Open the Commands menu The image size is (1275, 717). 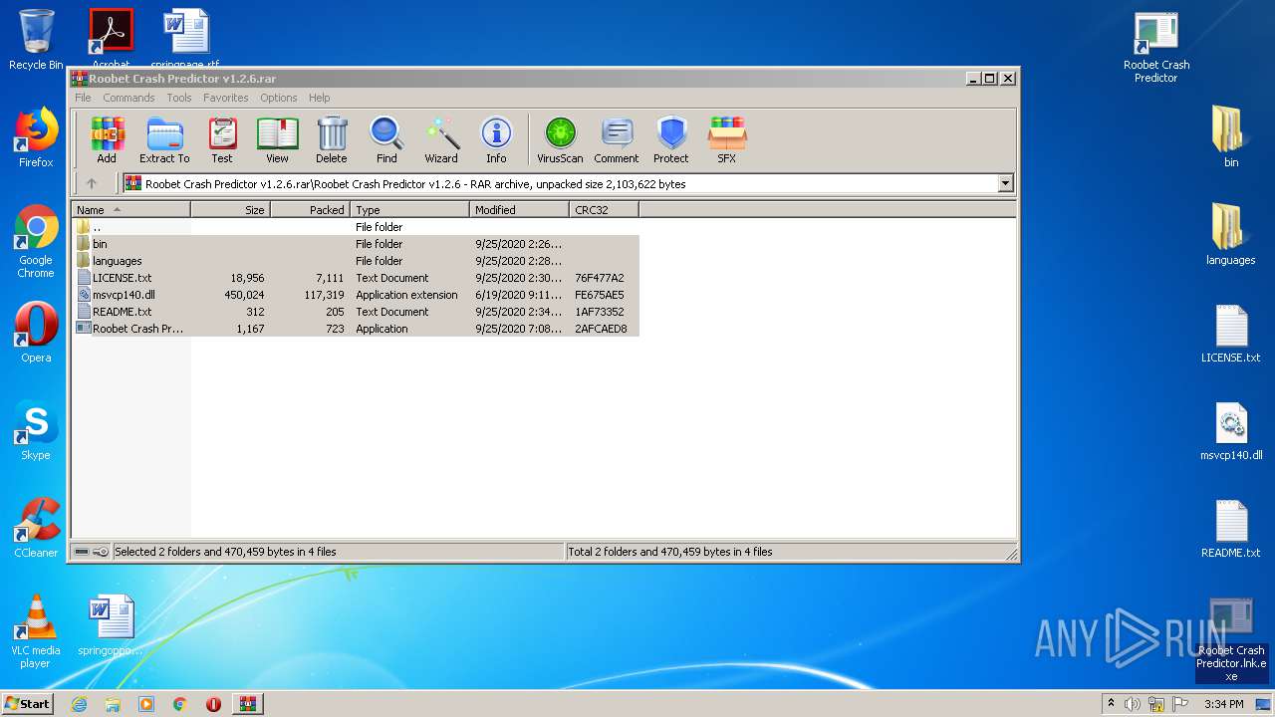(128, 98)
